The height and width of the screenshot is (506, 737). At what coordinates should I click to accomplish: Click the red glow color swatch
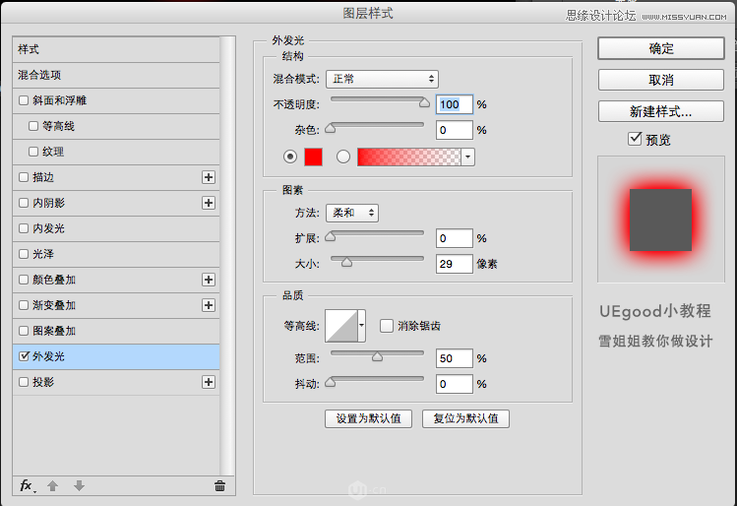pyautogui.click(x=314, y=158)
